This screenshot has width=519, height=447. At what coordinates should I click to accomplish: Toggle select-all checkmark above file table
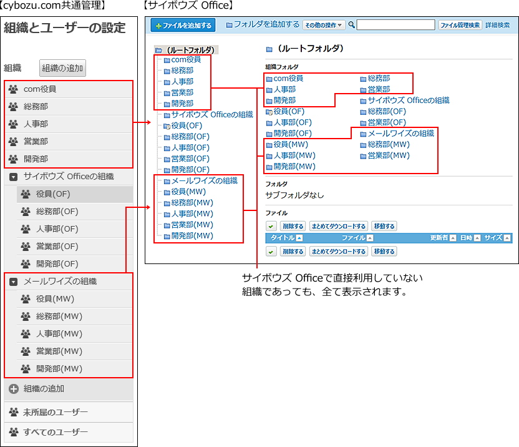pos(271,227)
